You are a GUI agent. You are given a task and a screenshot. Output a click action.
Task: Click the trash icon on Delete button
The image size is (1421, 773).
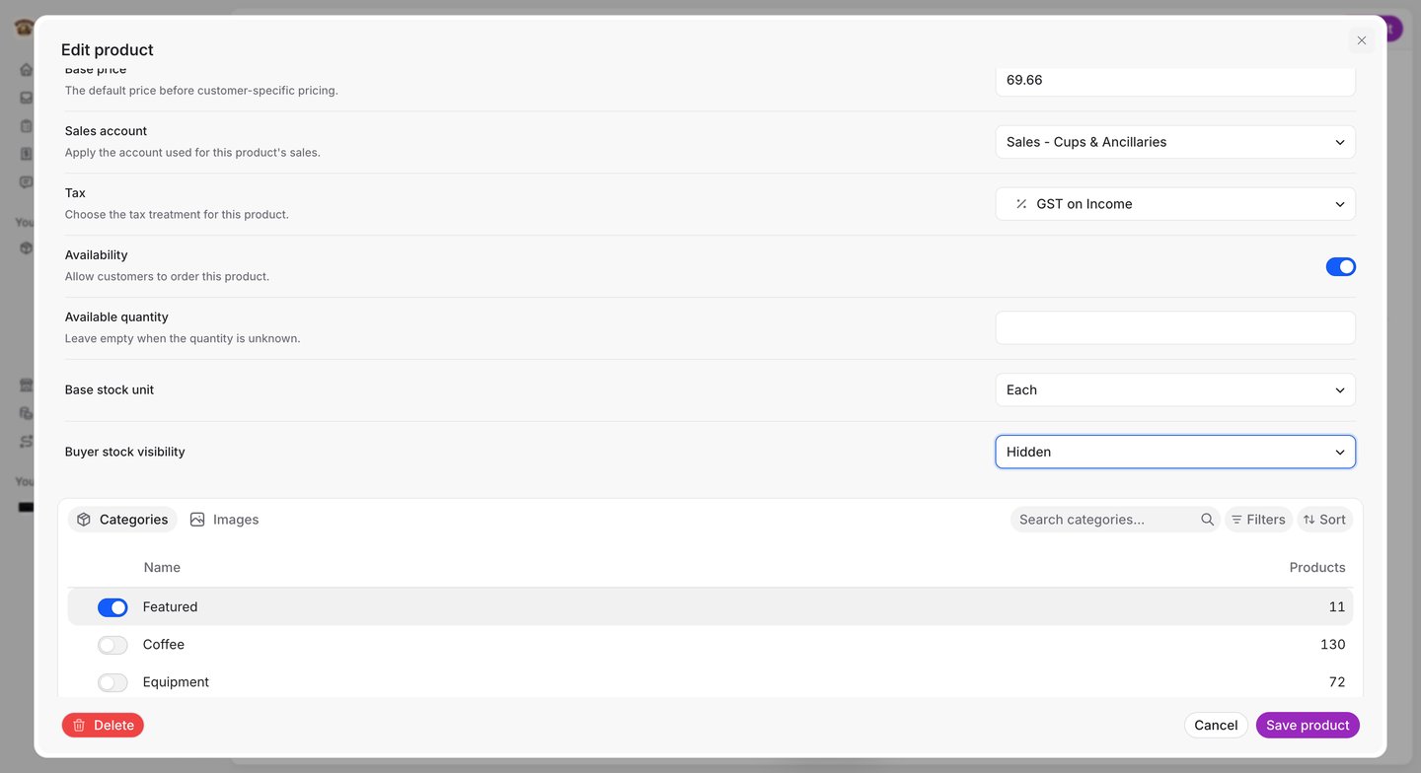[x=79, y=726]
